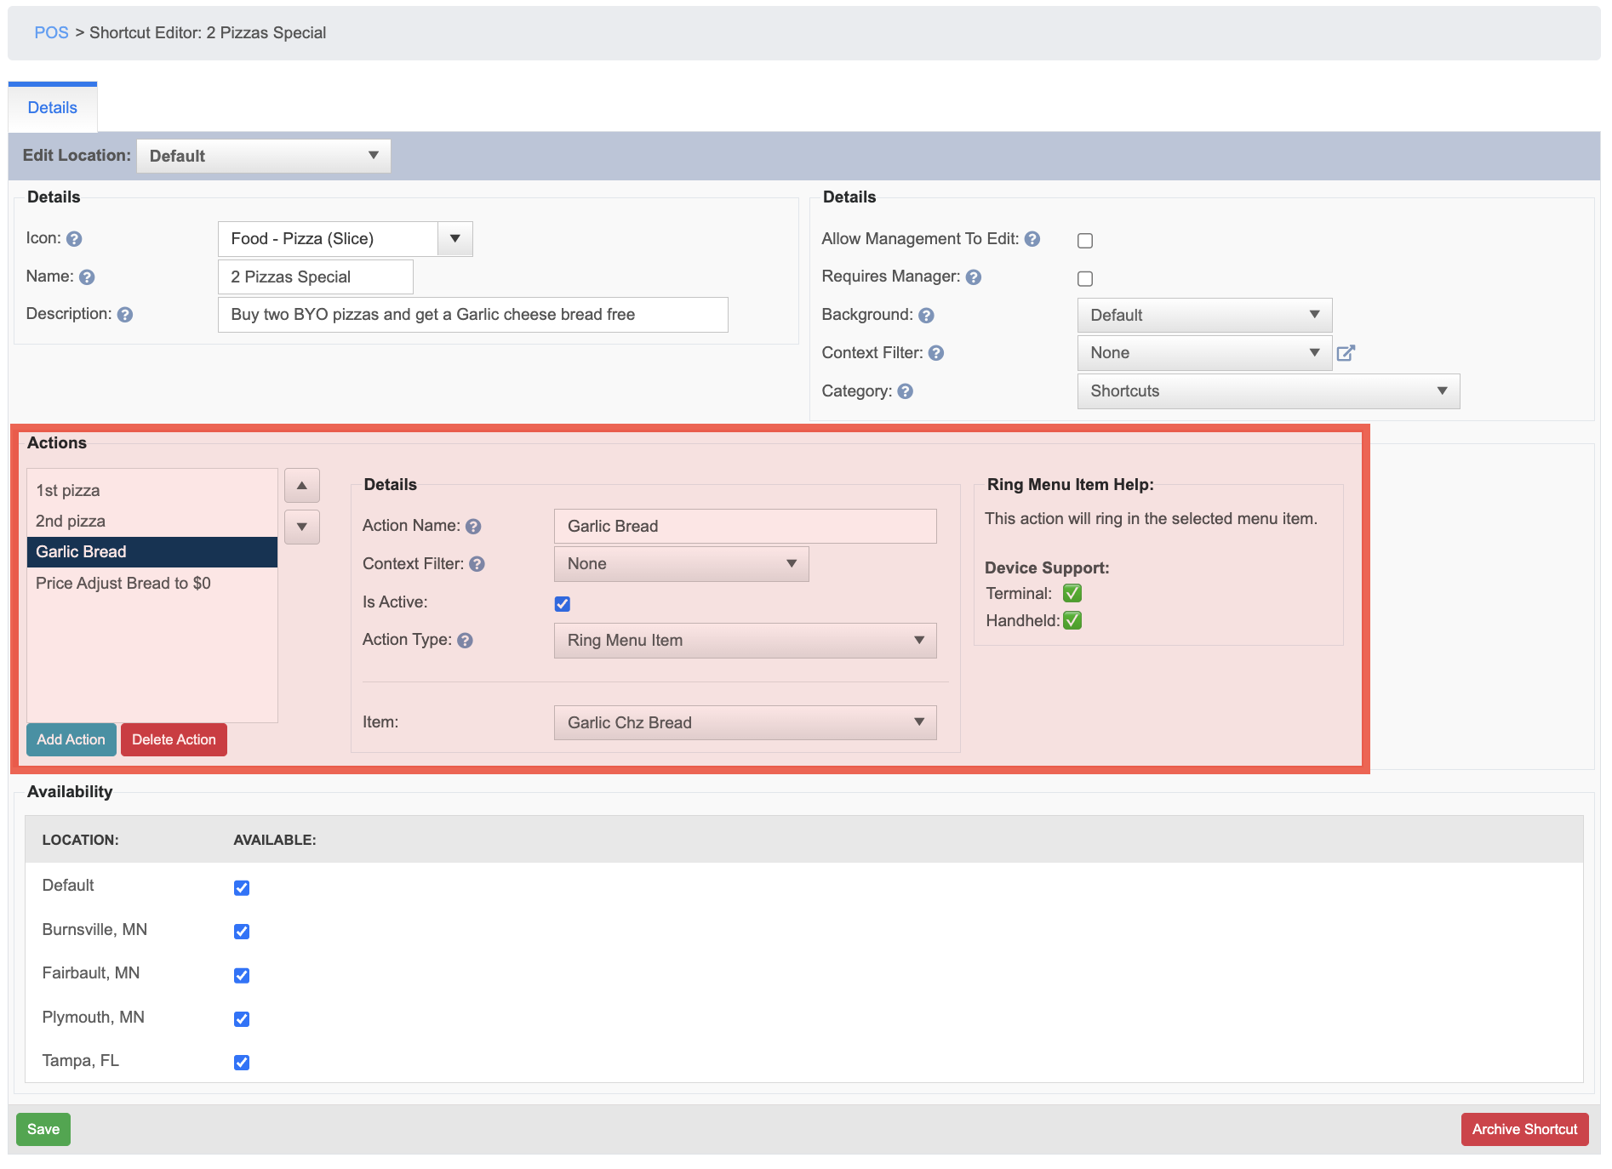Open the external link icon beside Context Filter
The width and height of the screenshot is (1612, 1169).
click(x=1346, y=353)
